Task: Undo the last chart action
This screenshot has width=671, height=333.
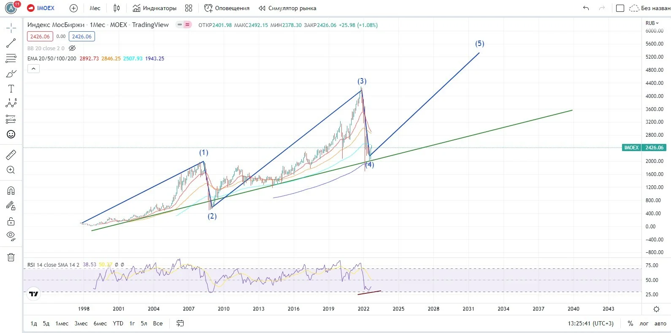Action: click(586, 8)
